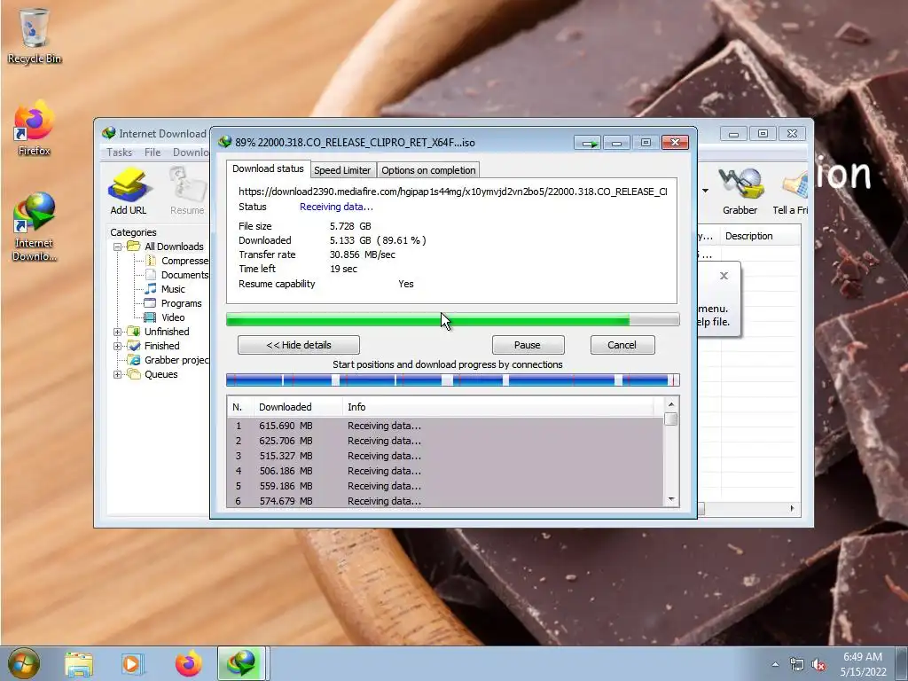
Task: Select connection row 4 with 506.186 MB
Action: [x=445, y=471]
